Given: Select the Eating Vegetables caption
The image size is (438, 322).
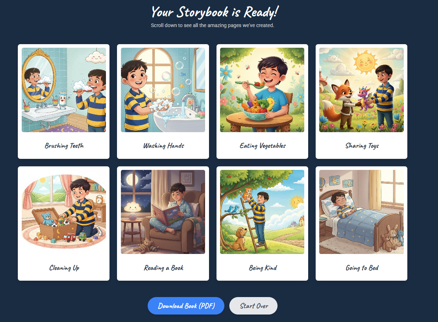Looking at the screenshot, I should [263, 146].
